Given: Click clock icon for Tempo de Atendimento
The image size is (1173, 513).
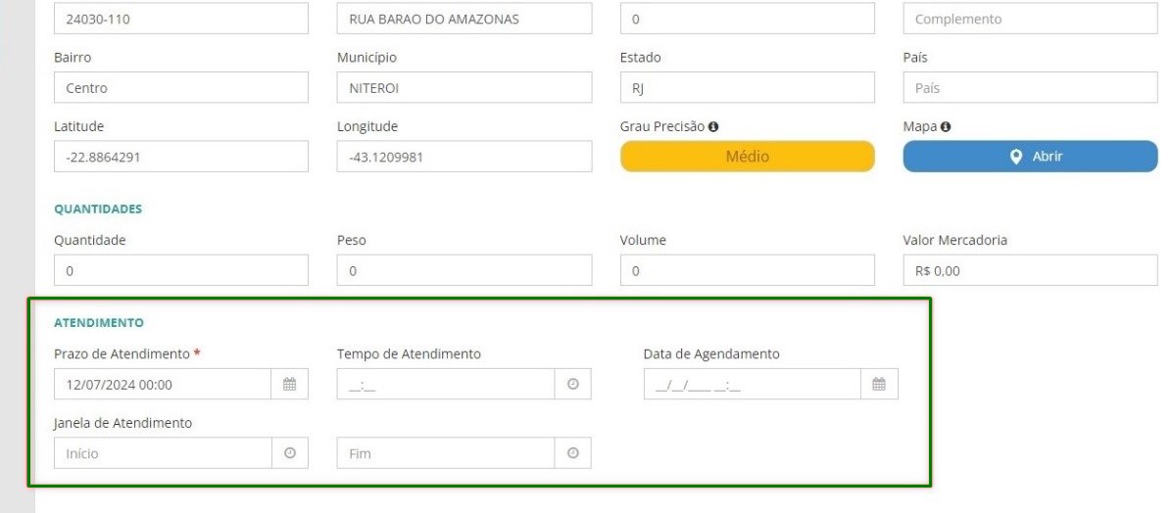Looking at the screenshot, I should click(572, 385).
